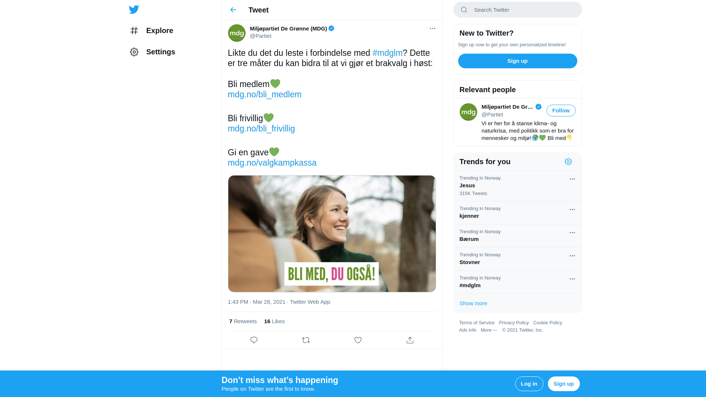Image resolution: width=706 pixels, height=397 pixels.
Task: Expand the More footer links menu
Action: pos(489,330)
